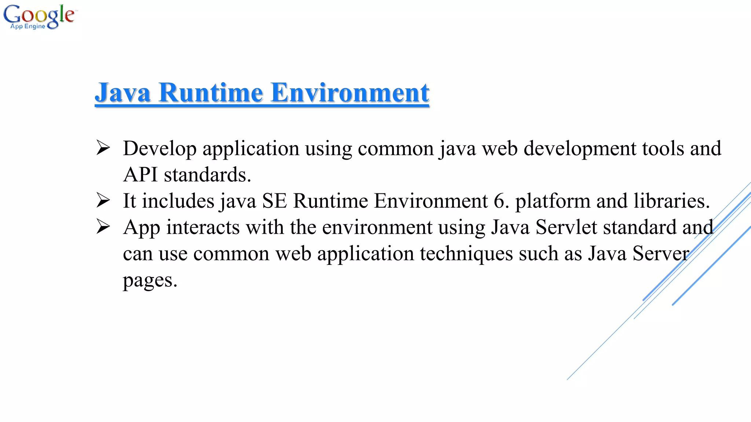Click the line starting "App interacts with the environment"
This screenshot has width=751, height=422.
[x=418, y=227]
